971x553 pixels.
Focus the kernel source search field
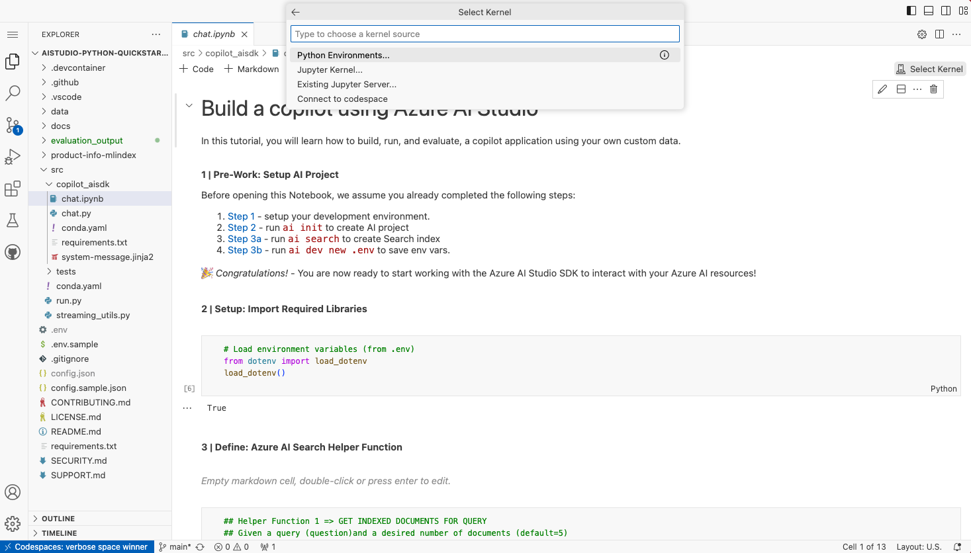click(x=485, y=34)
